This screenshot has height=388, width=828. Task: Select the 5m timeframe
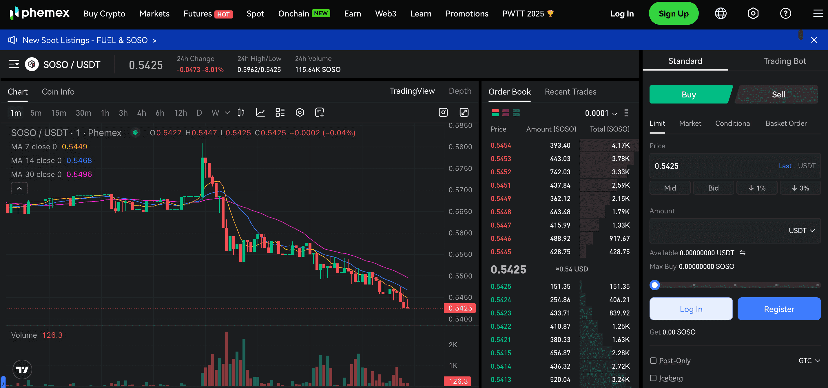pos(36,113)
